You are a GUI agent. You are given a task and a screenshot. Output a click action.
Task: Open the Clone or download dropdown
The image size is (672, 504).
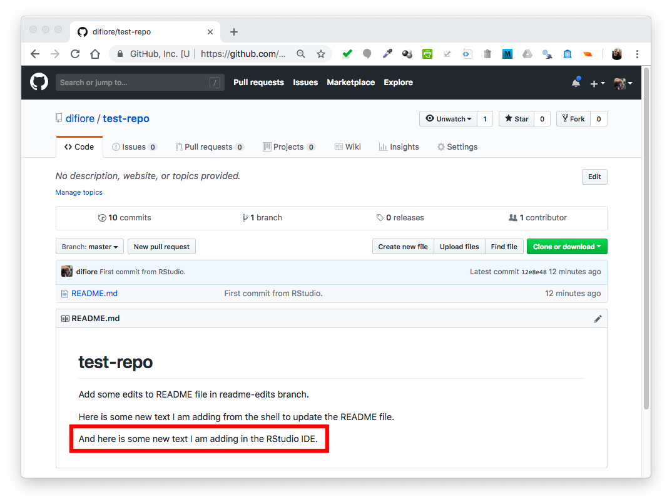click(566, 247)
